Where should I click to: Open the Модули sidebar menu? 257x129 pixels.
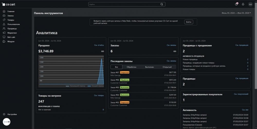click(x=11, y=41)
